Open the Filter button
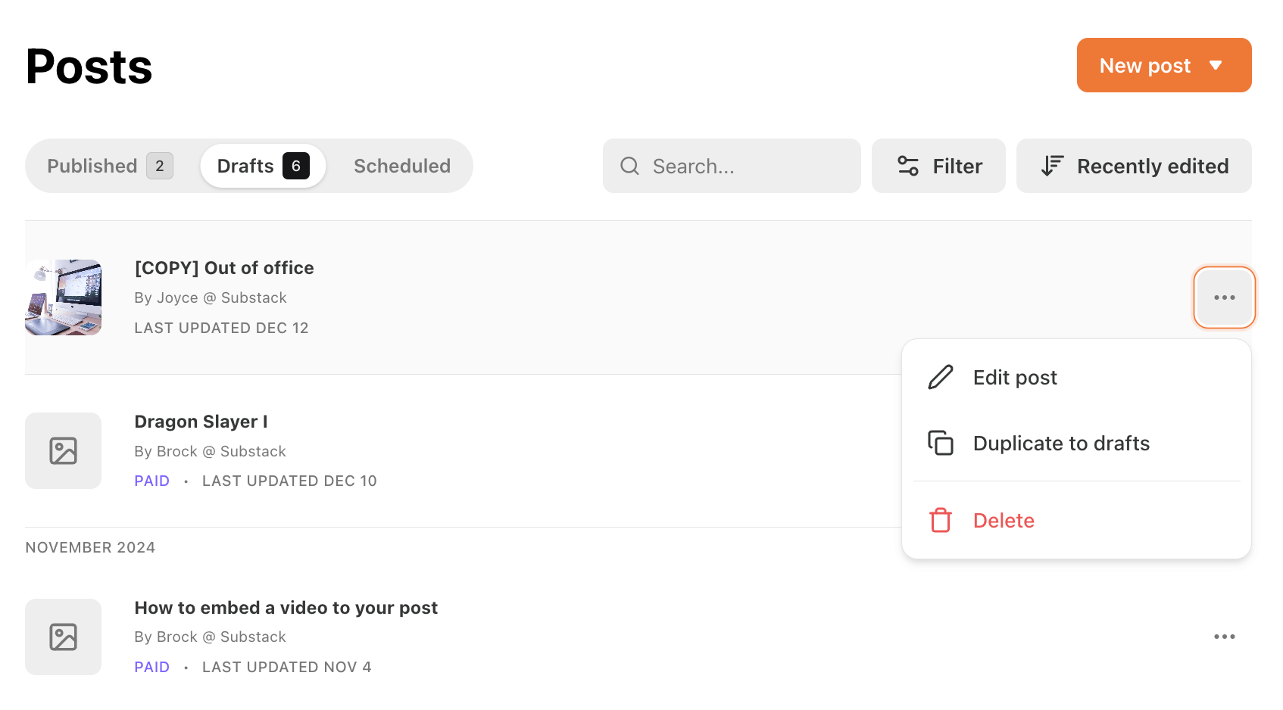 938,166
